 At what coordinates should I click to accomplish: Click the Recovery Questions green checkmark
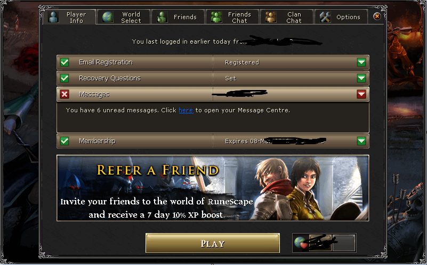65,78
